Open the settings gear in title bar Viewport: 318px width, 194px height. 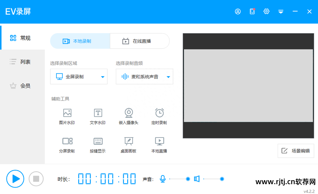click(266, 11)
